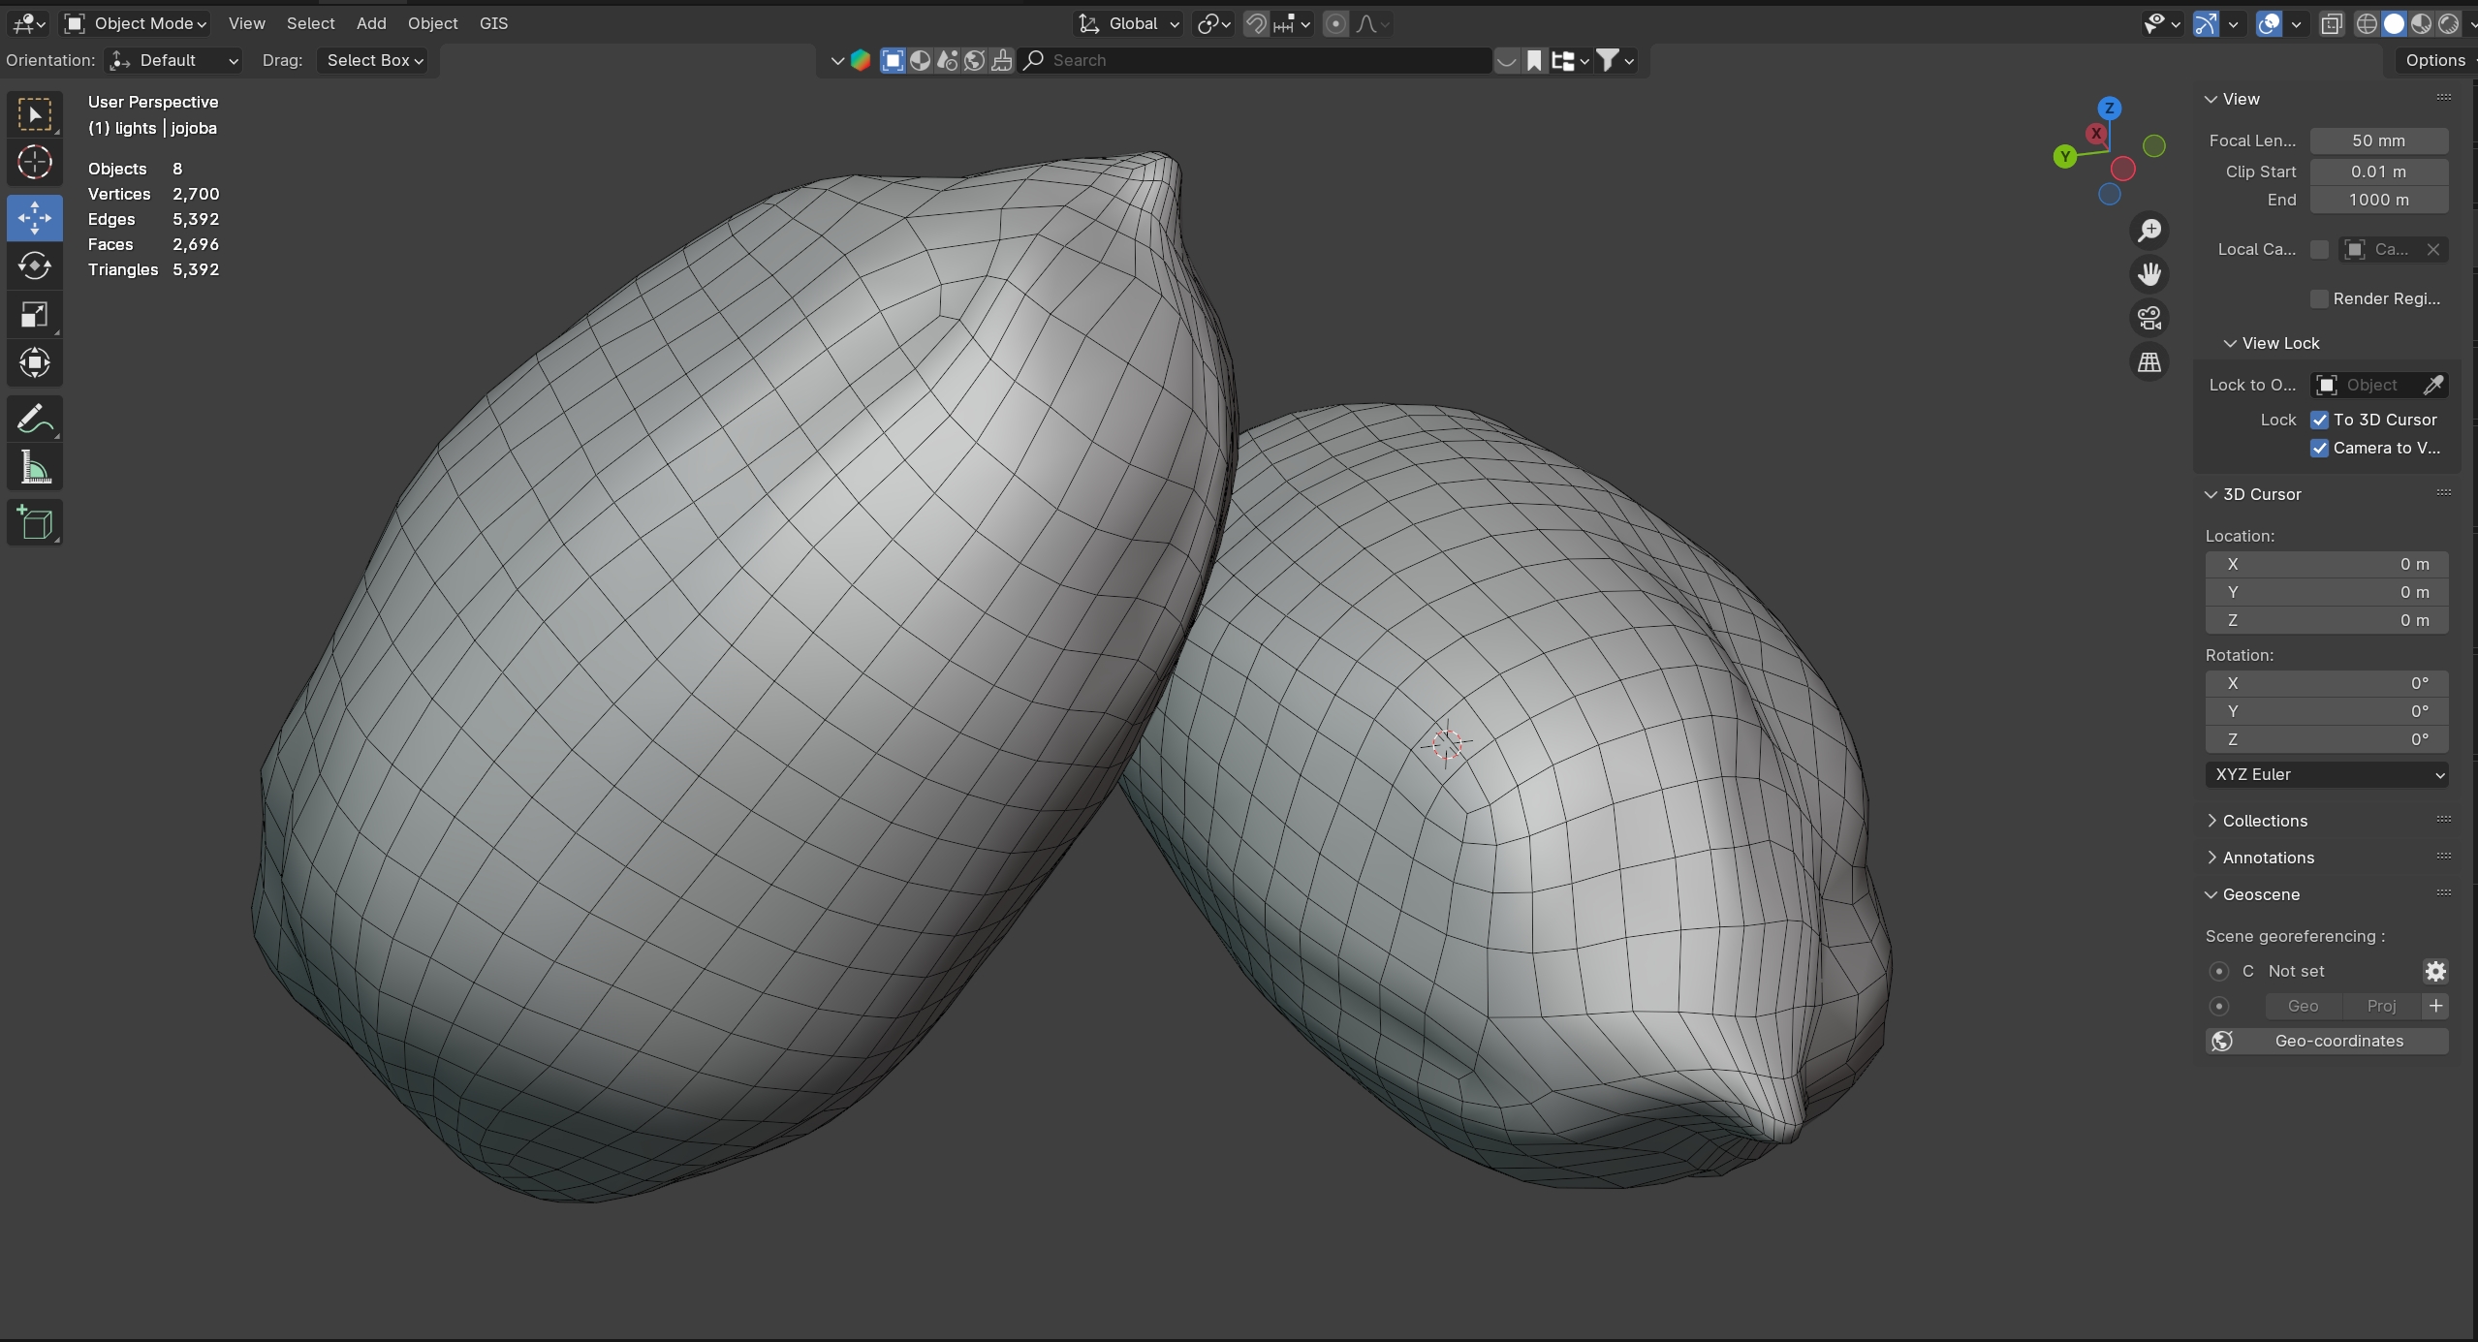Select the Measure tool

[35, 470]
